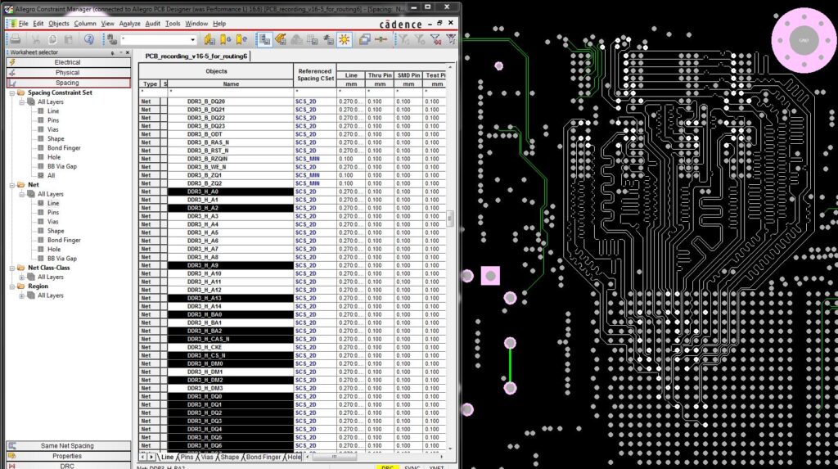Screen dimensions: 838x469
Task: Open the Same Net Spacing section
Action: [x=67, y=446]
